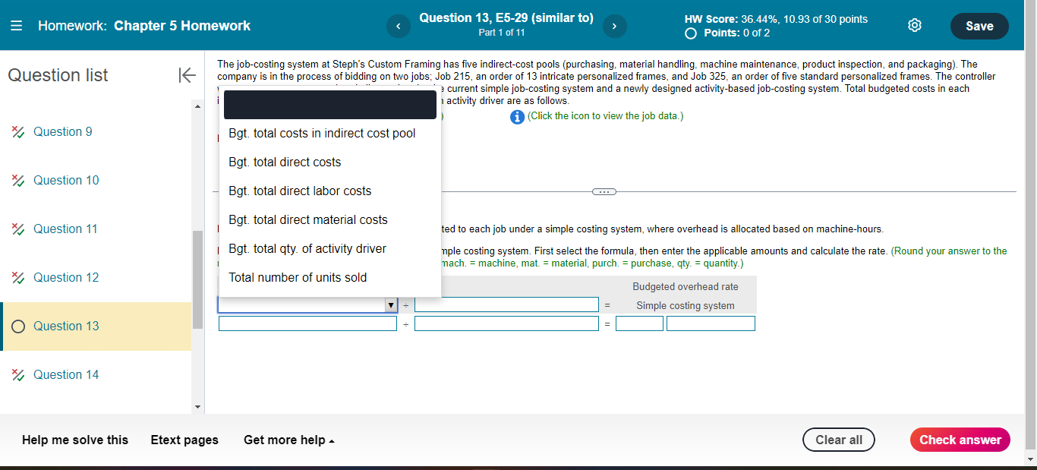The height and width of the screenshot is (470, 1037).
Task: Click the Points radio circle in the score header
Action: [690, 33]
